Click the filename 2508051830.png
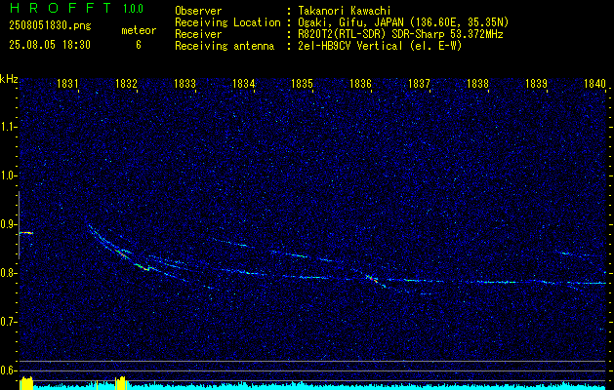614x390 pixels. [50, 25]
